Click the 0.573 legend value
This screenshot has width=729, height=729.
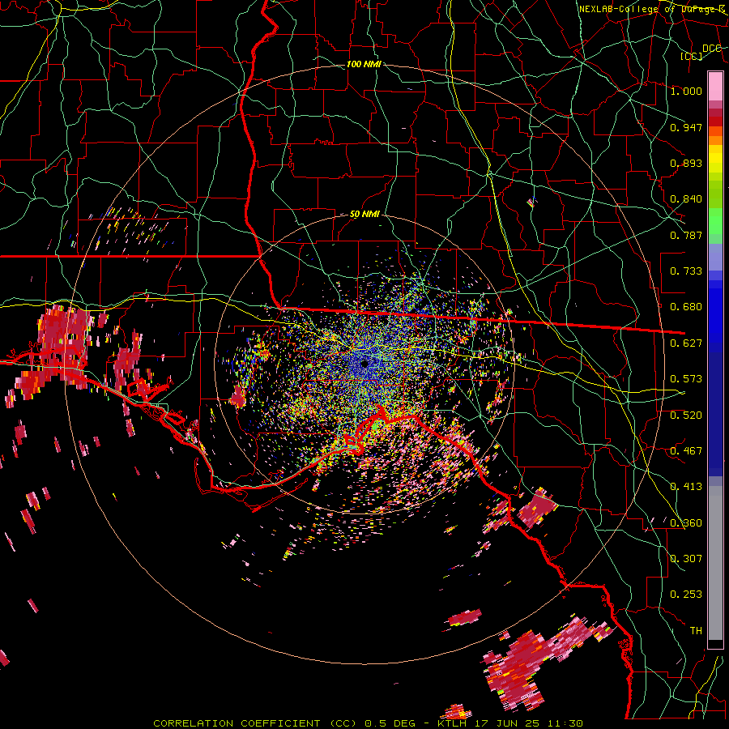tap(686, 379)
